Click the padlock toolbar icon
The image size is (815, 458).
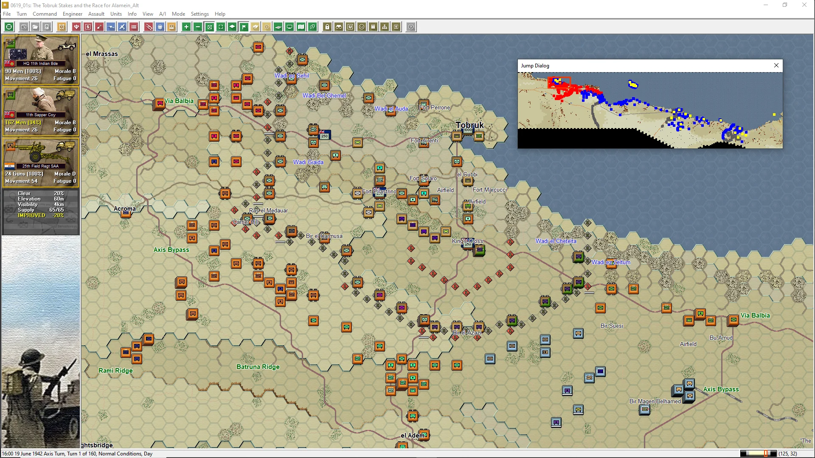tap(327, 27)
